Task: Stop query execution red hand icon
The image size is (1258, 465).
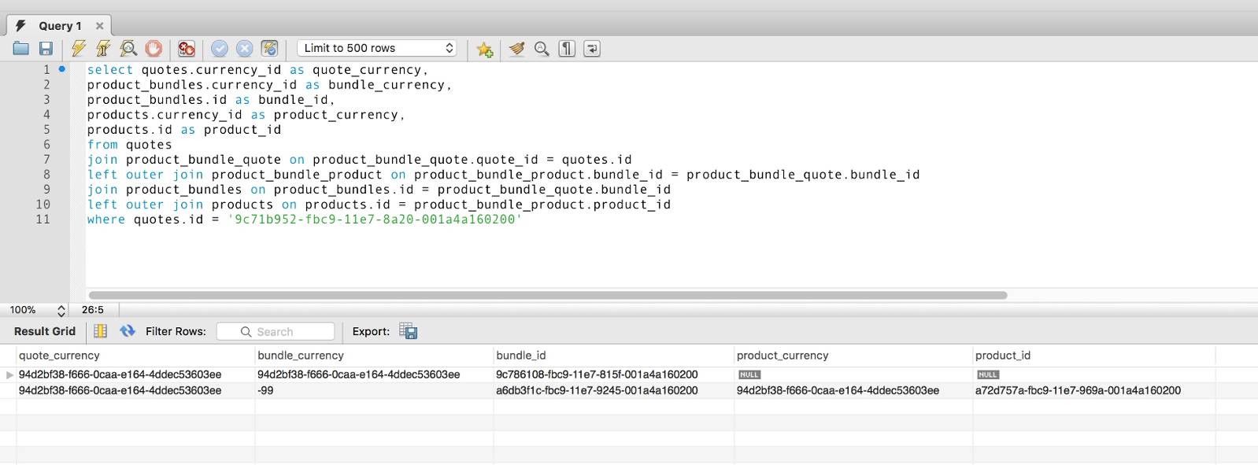Action: (x=154, y=49)
